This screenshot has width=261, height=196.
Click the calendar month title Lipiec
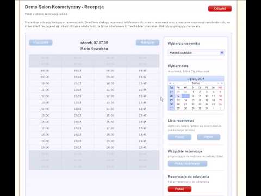(x=196, y=79)
